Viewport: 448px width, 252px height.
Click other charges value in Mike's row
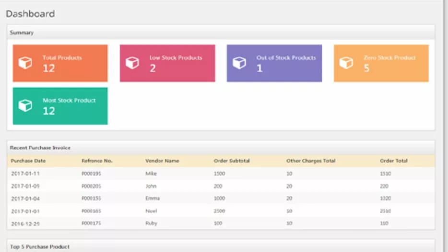(x=289, y=173)
